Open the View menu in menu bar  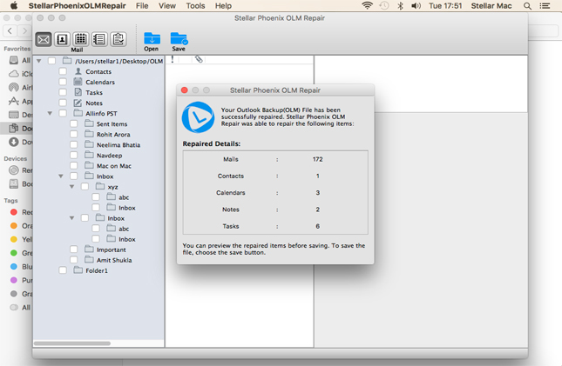point(166,6)
